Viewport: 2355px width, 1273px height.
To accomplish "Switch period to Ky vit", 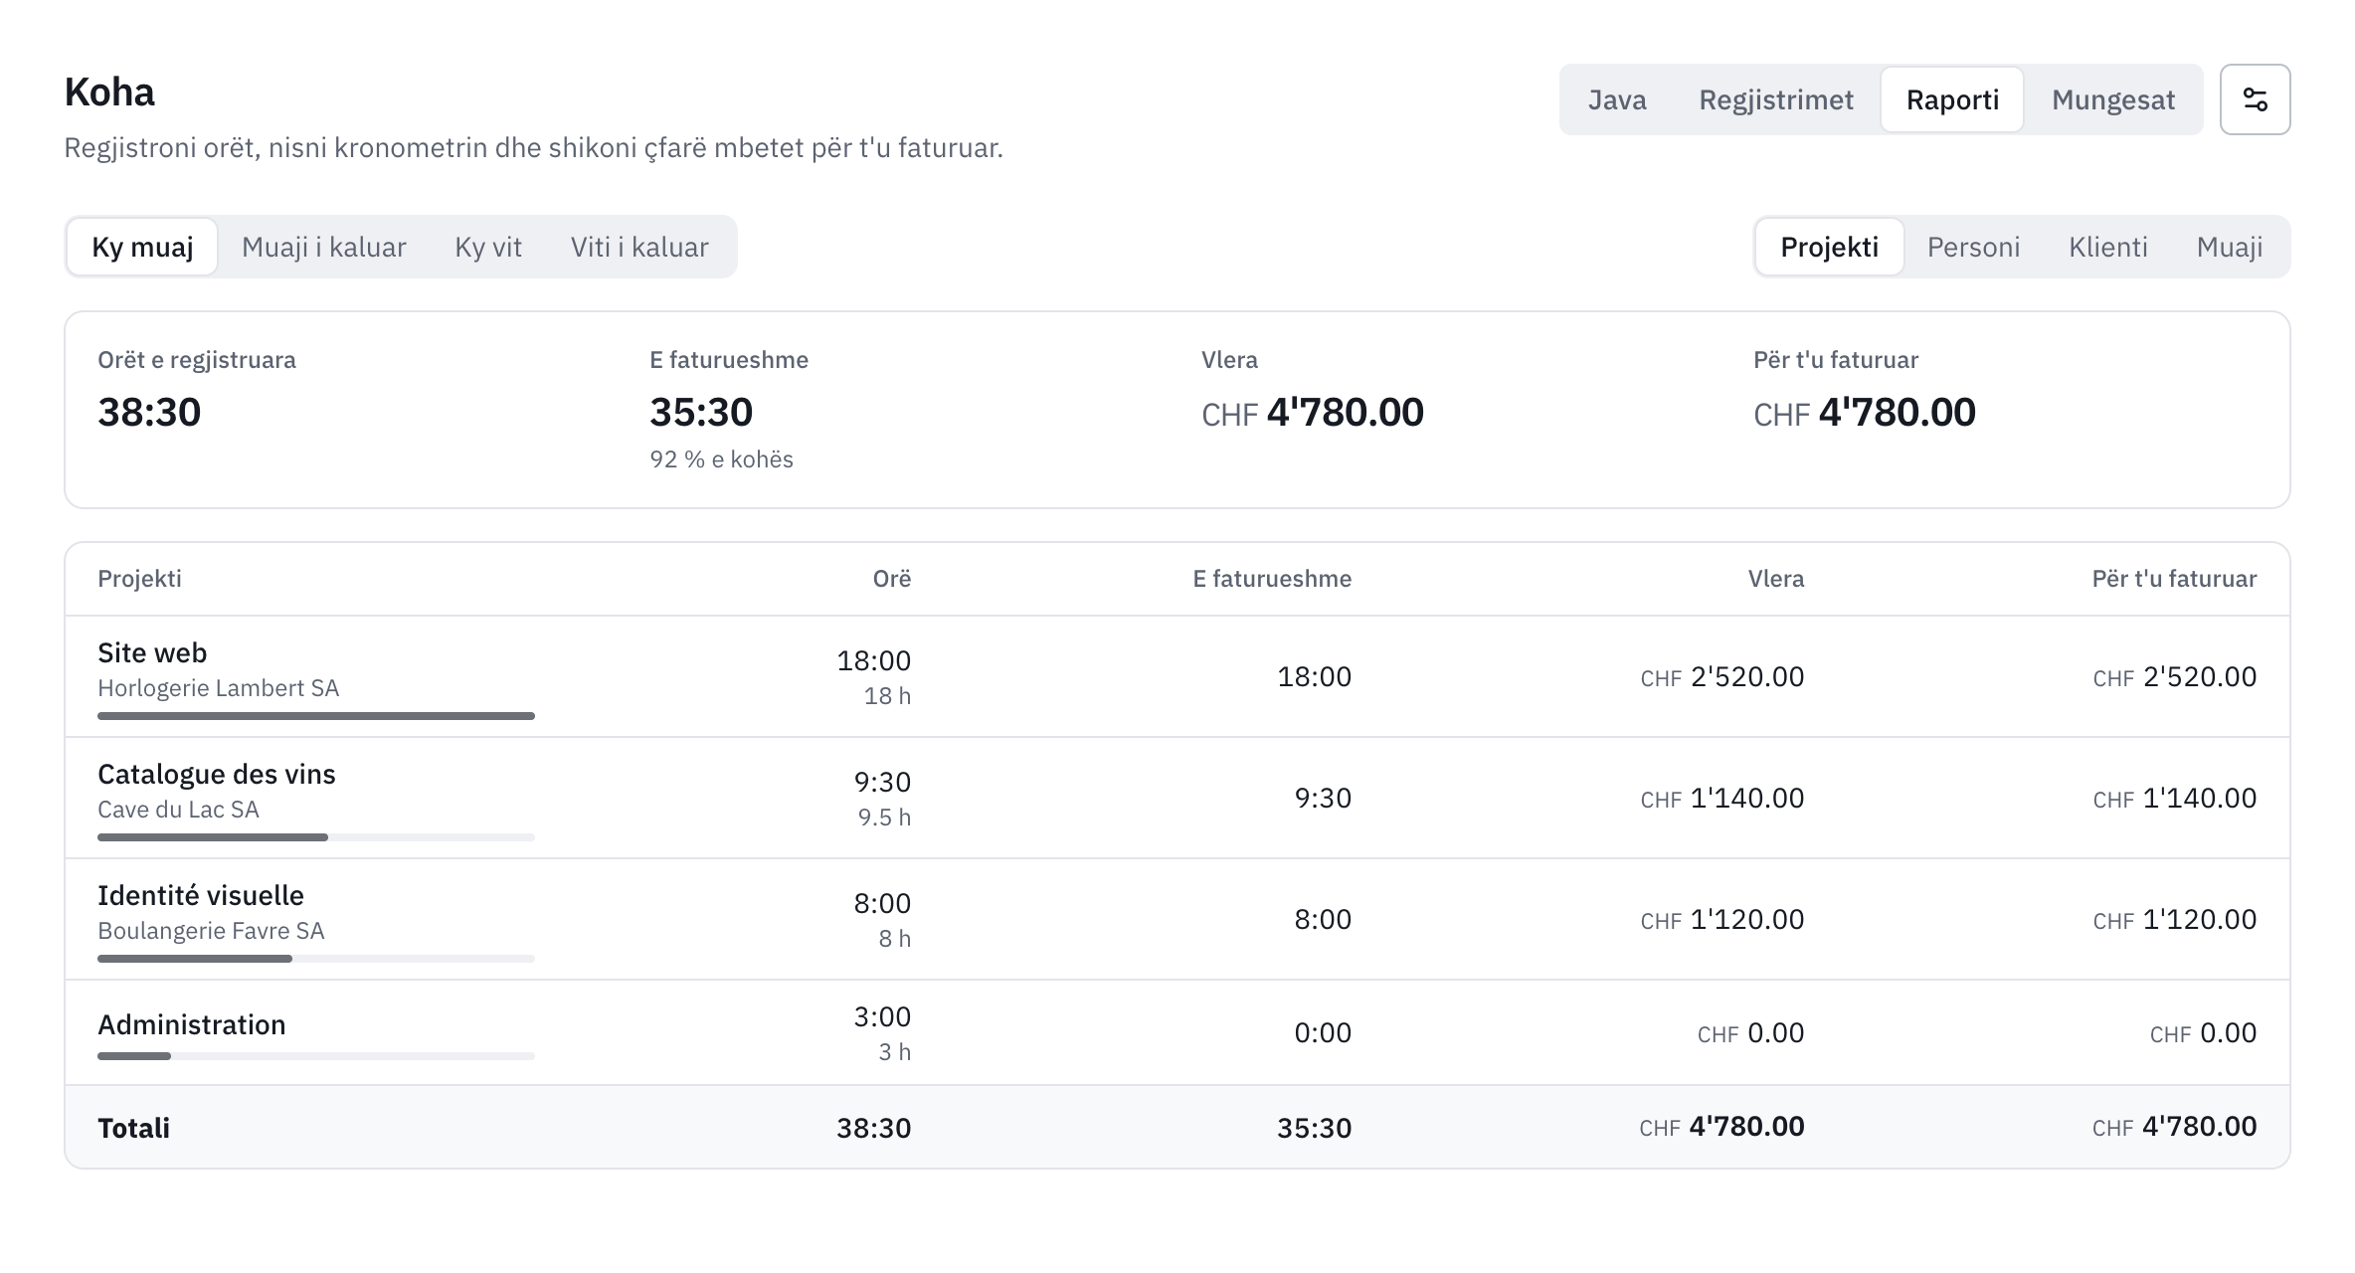I will click(488, 247).
